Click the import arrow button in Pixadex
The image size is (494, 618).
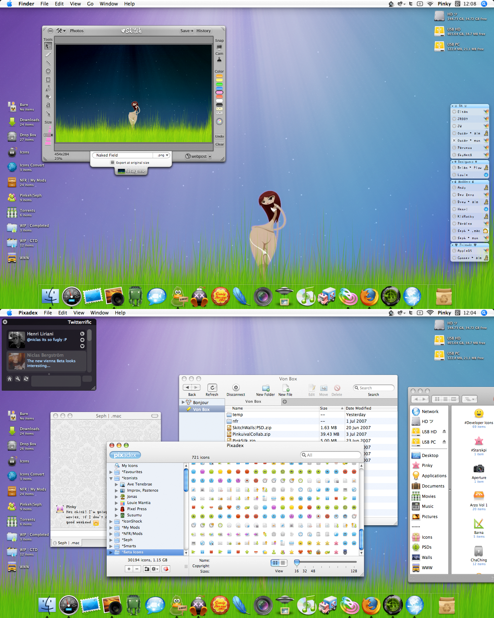tap(147, 569)
